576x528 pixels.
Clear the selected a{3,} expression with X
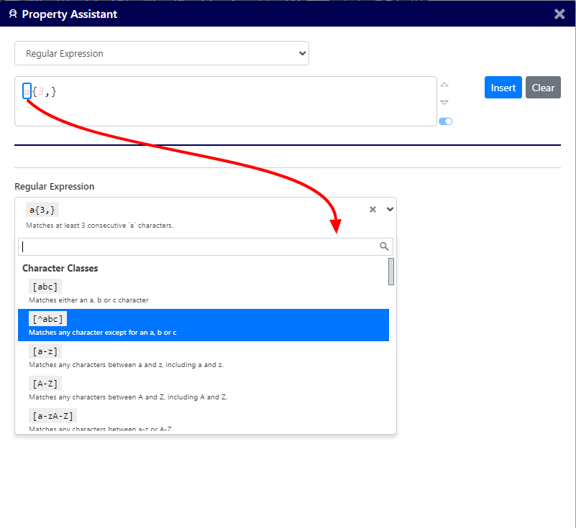click(x=372, y=210)
